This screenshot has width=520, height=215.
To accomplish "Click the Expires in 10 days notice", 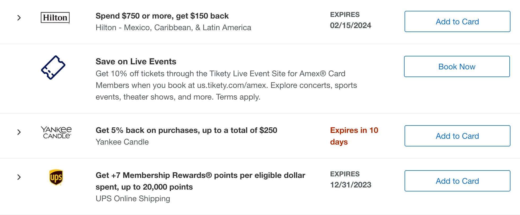I will click(x=354, y=136).
